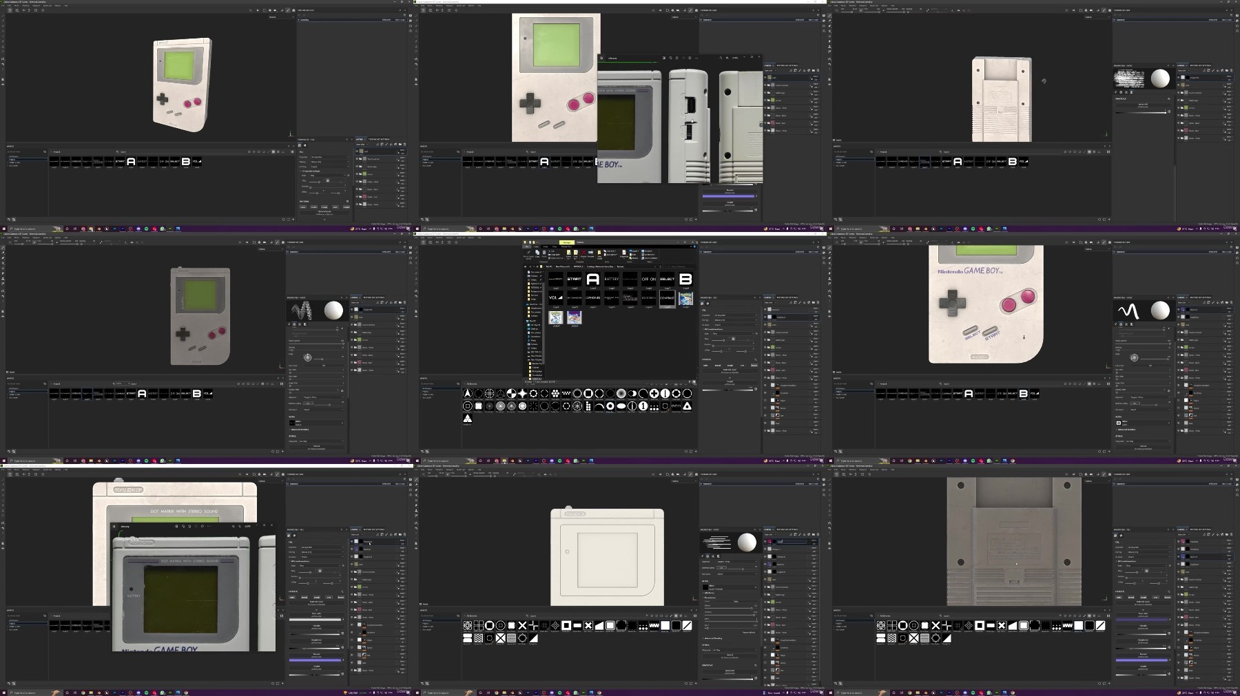Open Viewport menu in tilted-view frame
This screenshot has height=696, width=1240.
[36, 6]
